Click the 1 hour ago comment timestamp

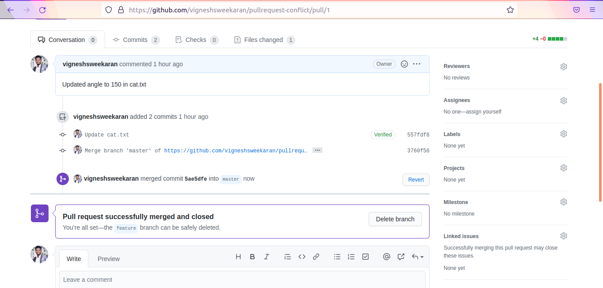[168, 64]
